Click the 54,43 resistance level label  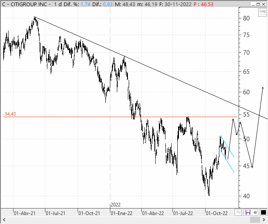10,114
